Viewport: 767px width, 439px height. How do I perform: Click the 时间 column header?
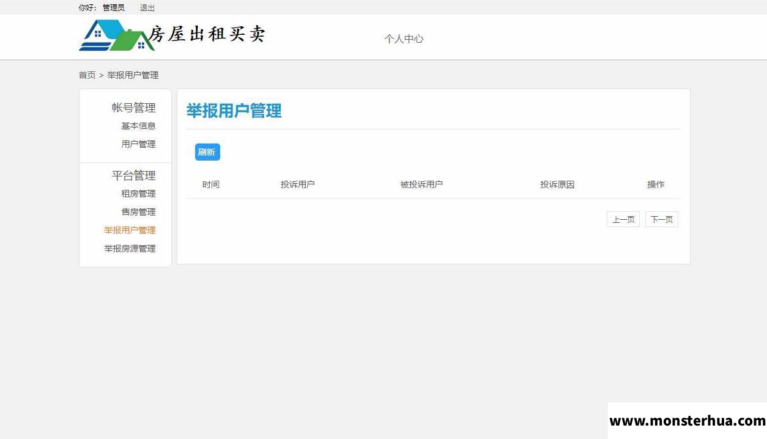click(211, 184)
